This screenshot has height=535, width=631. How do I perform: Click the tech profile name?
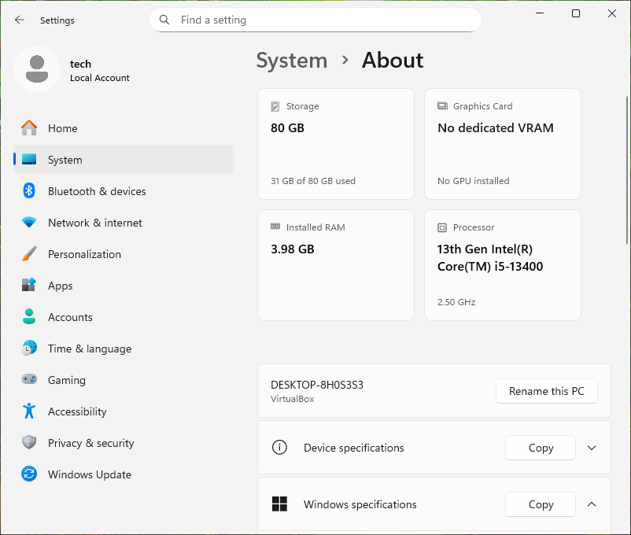tap(80, 64)
